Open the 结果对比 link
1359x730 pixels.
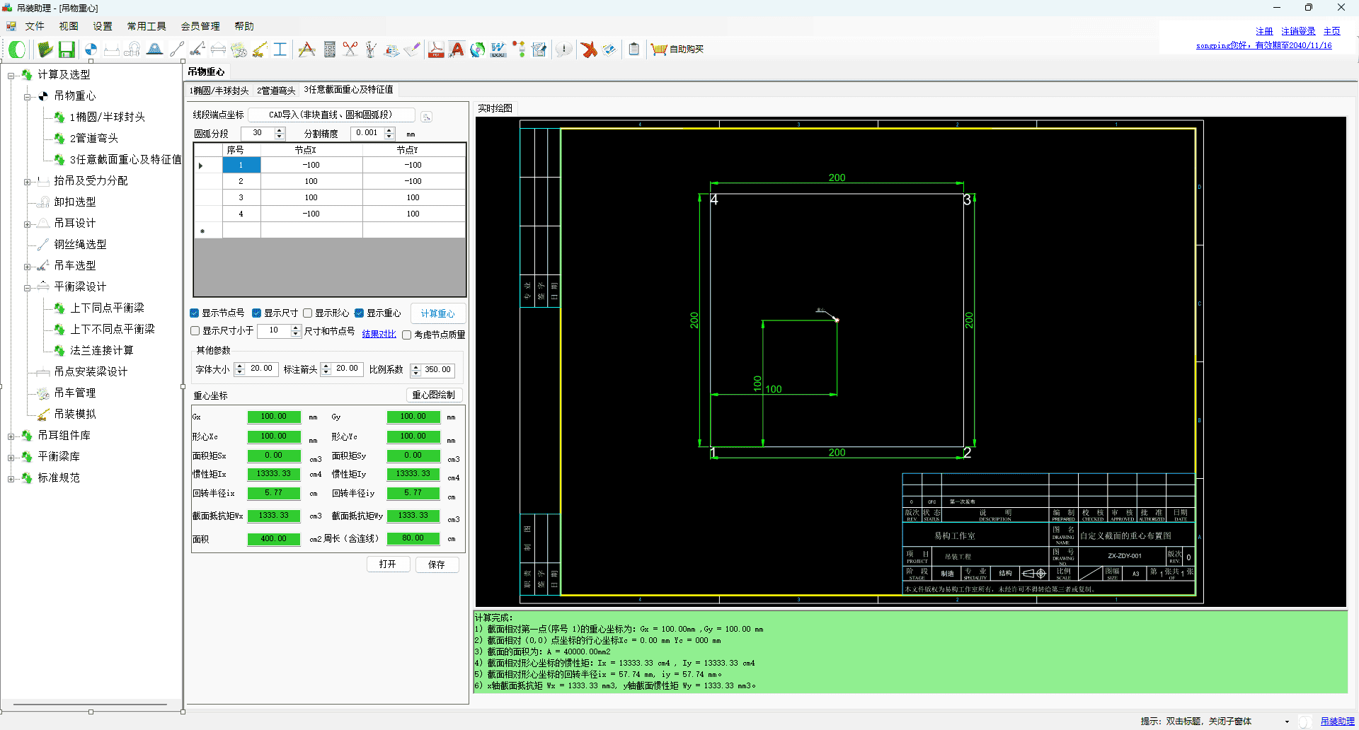(379, 335)
